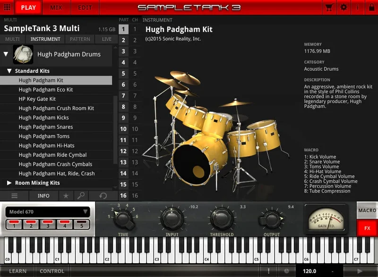Open the shopping cart store

pyautogui.click(x=329, y=8)
